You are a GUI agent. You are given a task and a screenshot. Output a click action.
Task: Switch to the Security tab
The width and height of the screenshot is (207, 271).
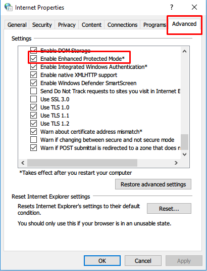(42, 25)
